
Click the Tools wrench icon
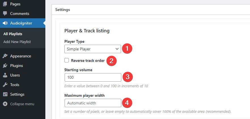(5, 85)
